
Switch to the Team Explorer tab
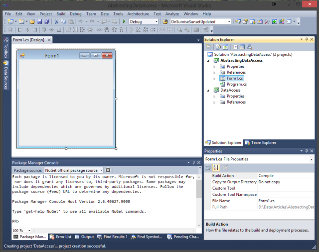coord(260,142)
